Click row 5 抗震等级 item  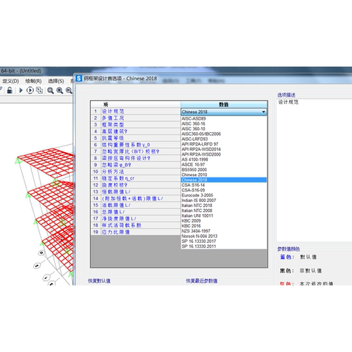pos(141,138)
